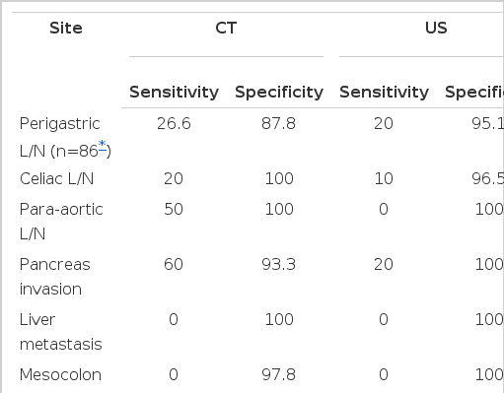
Task: Click the 93.3 pancreas invasion specificity cell
Action: [279, 264]
